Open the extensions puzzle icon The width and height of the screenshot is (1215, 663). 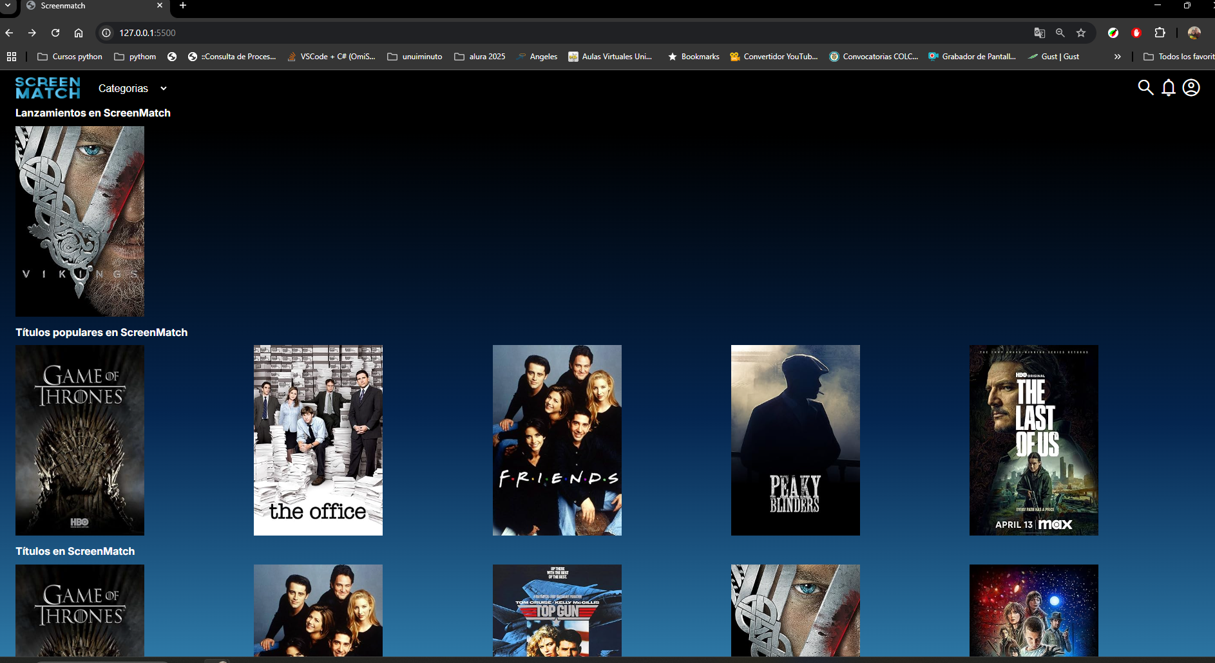(x=1160, y=33)
